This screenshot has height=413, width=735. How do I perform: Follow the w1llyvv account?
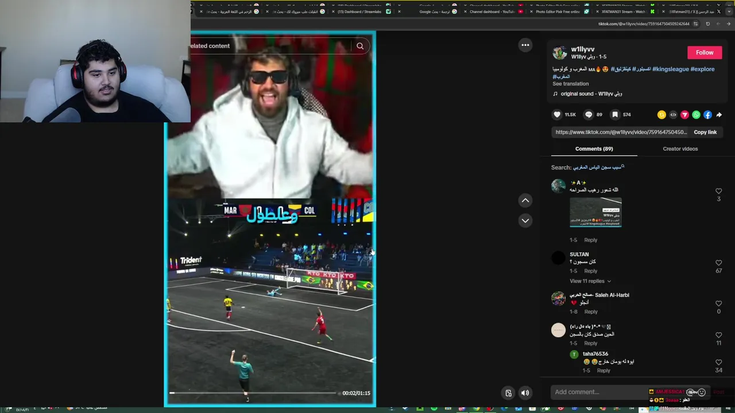pyautogui.click(x=705, y=52)
